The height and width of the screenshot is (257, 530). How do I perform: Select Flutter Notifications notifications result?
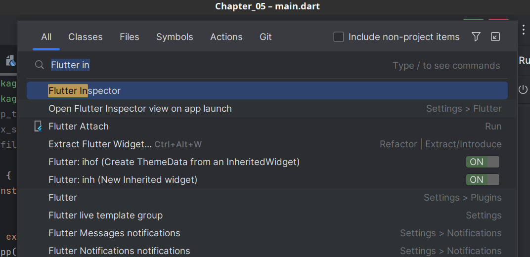(267, 251)
